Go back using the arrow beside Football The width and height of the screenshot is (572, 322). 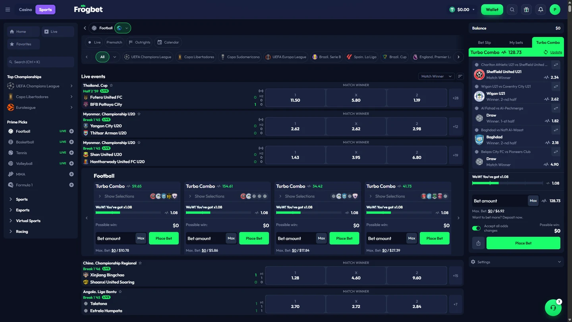[85, 28]
